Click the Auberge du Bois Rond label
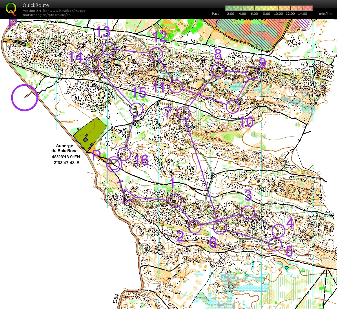 click(x=65, y=148)
